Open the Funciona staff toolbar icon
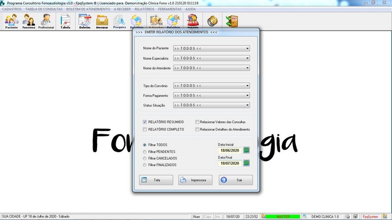This screenshot has width=392, height=220. click(x=29, y=21)
